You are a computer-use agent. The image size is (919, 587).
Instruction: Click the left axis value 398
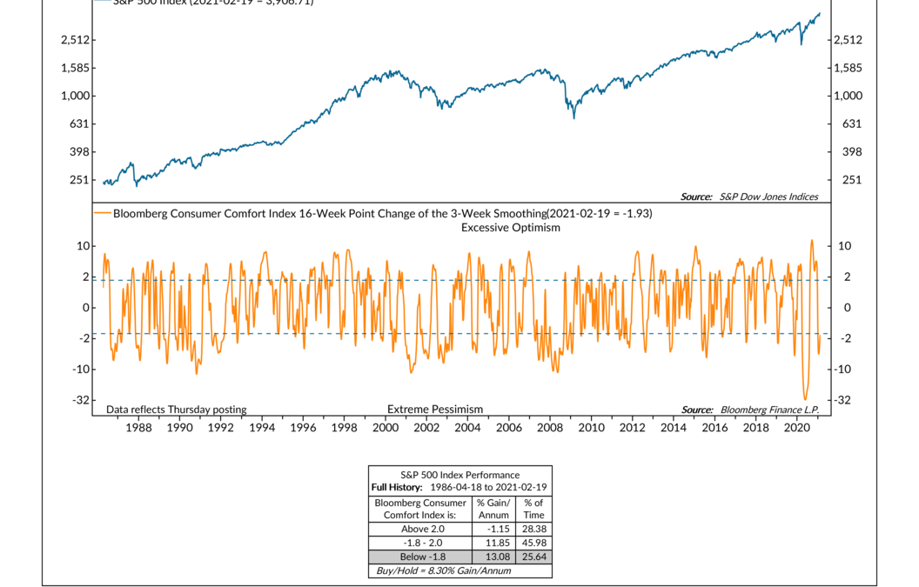(79, 152)
